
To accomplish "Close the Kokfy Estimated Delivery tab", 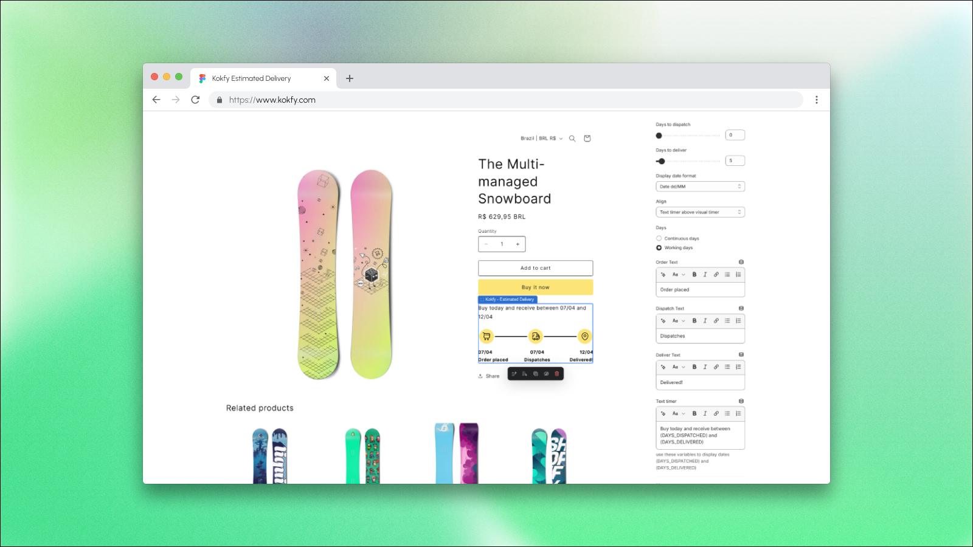I will (327, 78).
